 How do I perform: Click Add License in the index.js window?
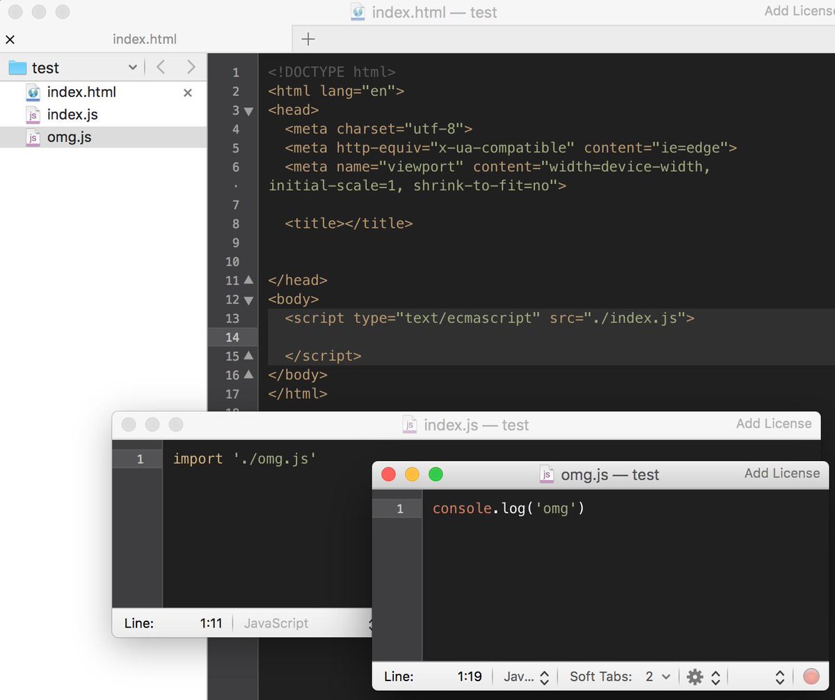(x=774, y=423)
